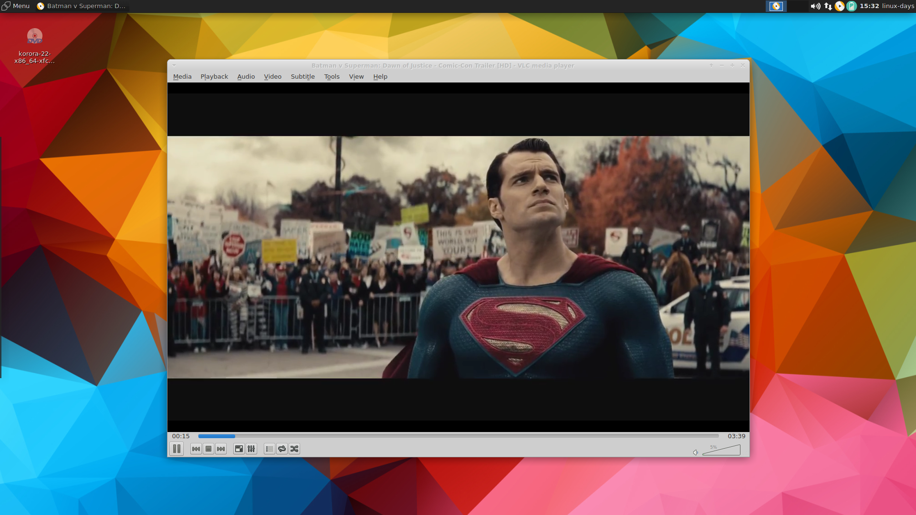Open the 15:32 clock panel
The width and height of the screenshot is (916, 515).
click(869, 6)
